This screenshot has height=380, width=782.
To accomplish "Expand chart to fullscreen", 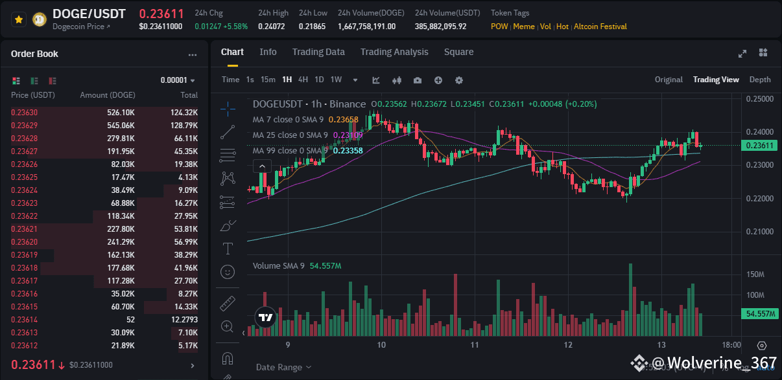I will click(x=742, y=53).
